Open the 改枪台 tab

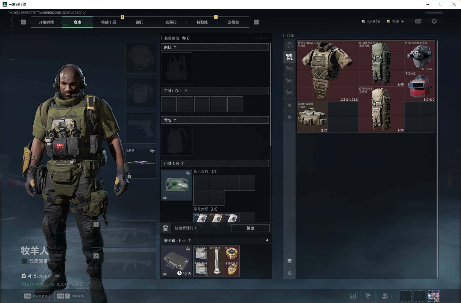[233, 22]
